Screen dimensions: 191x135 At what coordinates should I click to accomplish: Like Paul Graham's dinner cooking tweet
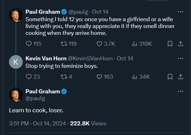click(x=100, y=44)
